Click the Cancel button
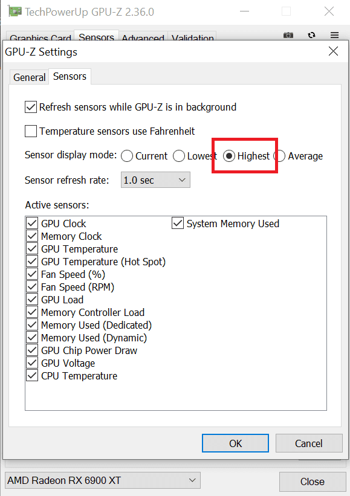350x496 pixels. click(x=309, y=443)
